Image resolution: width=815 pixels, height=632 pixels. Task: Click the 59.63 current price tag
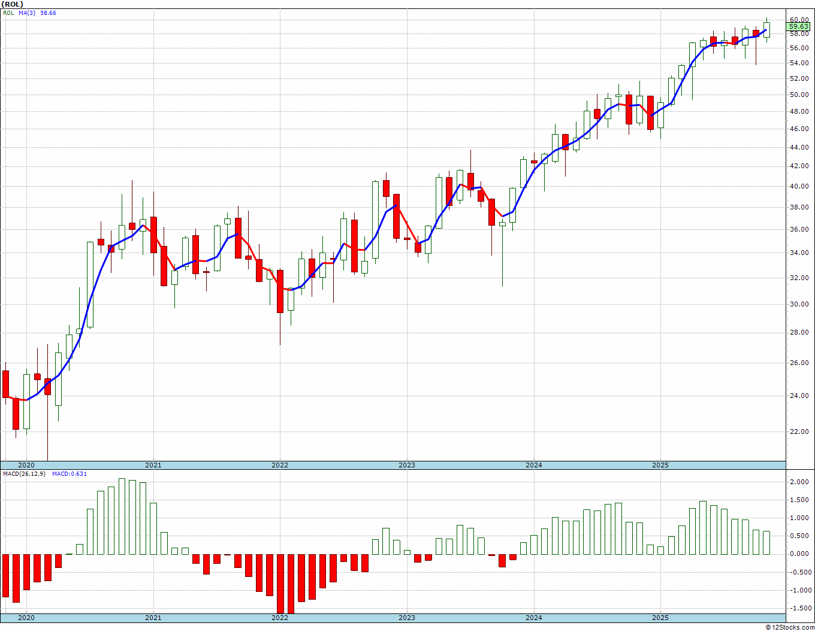[x=799, y=27]
